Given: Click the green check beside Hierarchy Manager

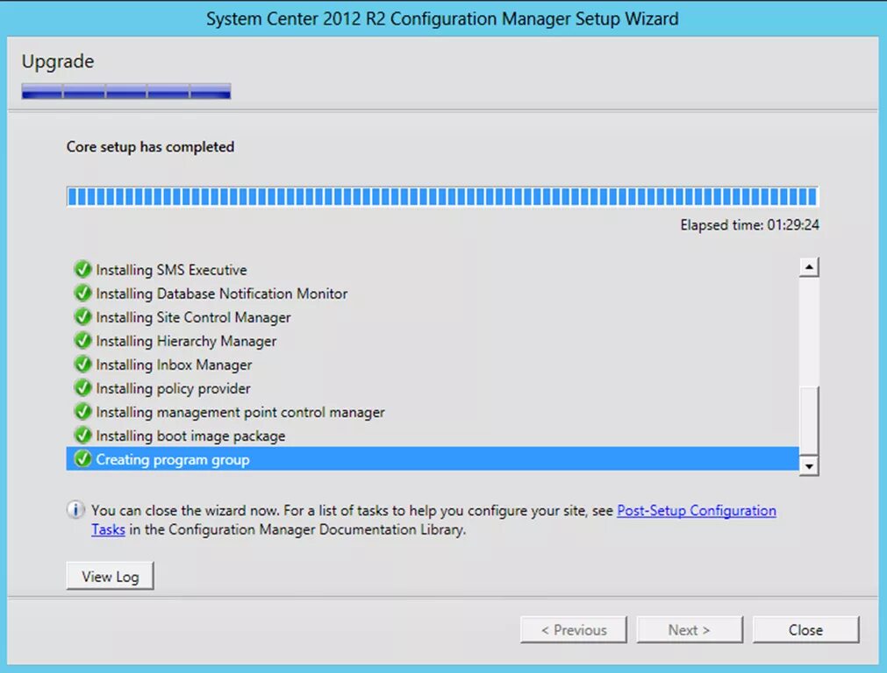Looking at the screenshot, I should [x=82, y=341].
